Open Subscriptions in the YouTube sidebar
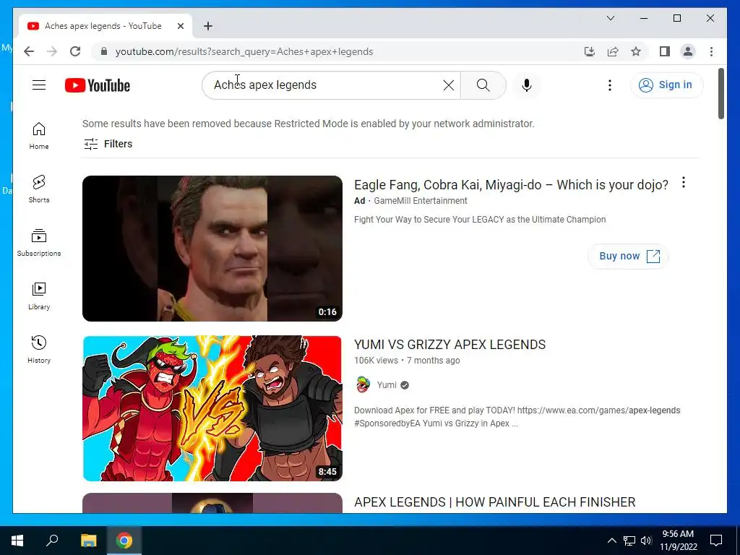 coord(39,243)
